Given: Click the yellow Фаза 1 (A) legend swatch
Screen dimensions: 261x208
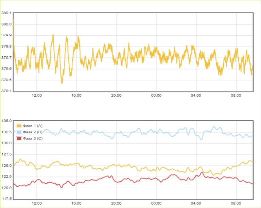Looking at the screenshot, I should (19, 126).
